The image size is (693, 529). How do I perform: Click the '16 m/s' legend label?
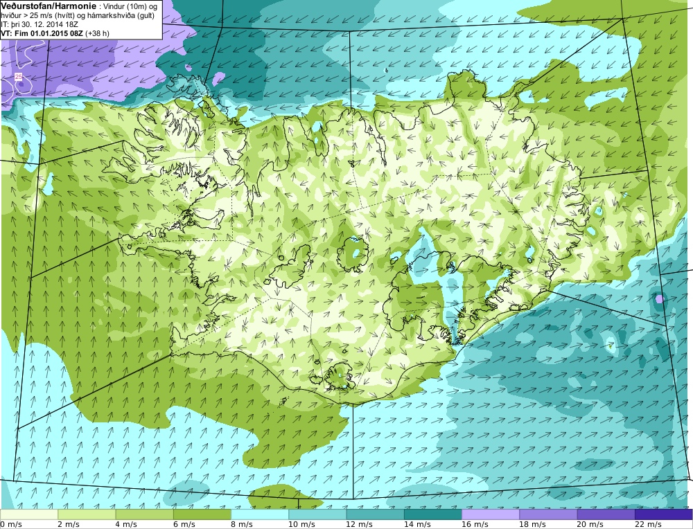click(x=475, y=524)
